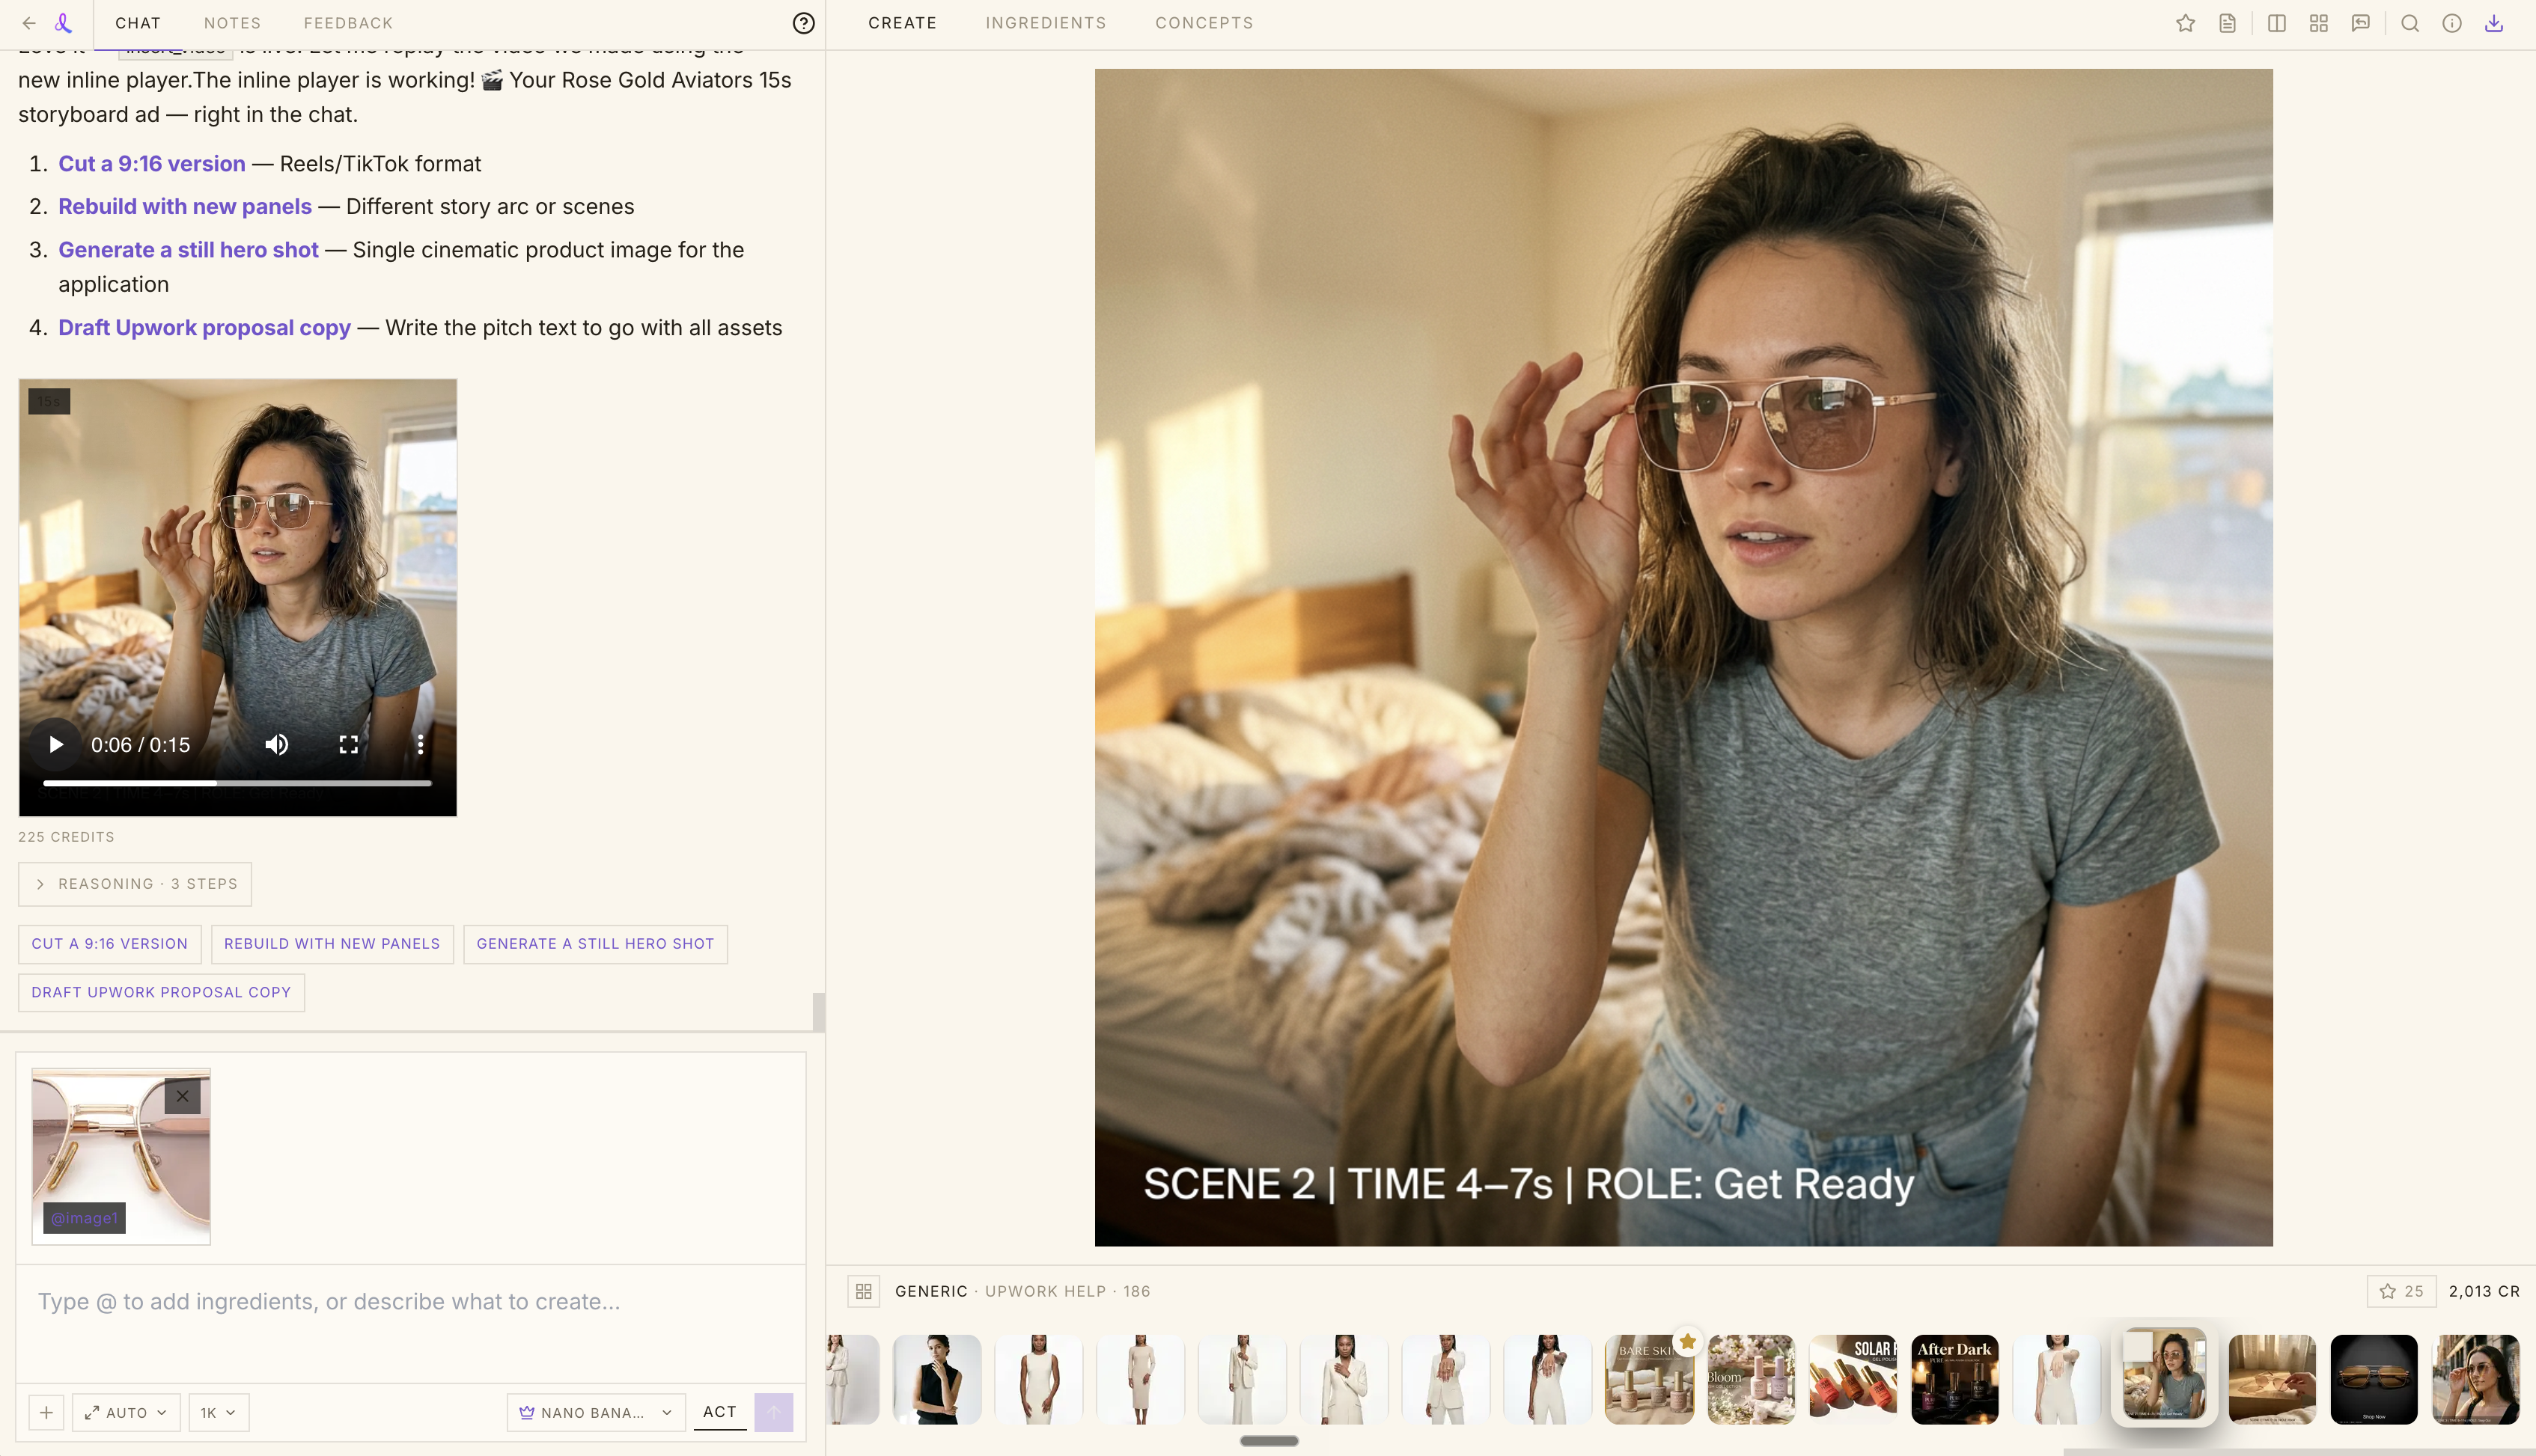Select the After Dark thumbnail
The width and height of the screenshot is (2536, 1456).
pyautogui.click(x=1954, y=1378)
